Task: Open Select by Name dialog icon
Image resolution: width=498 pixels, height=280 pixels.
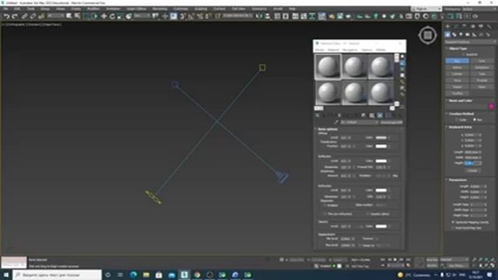Action: (x=77, y=16)
